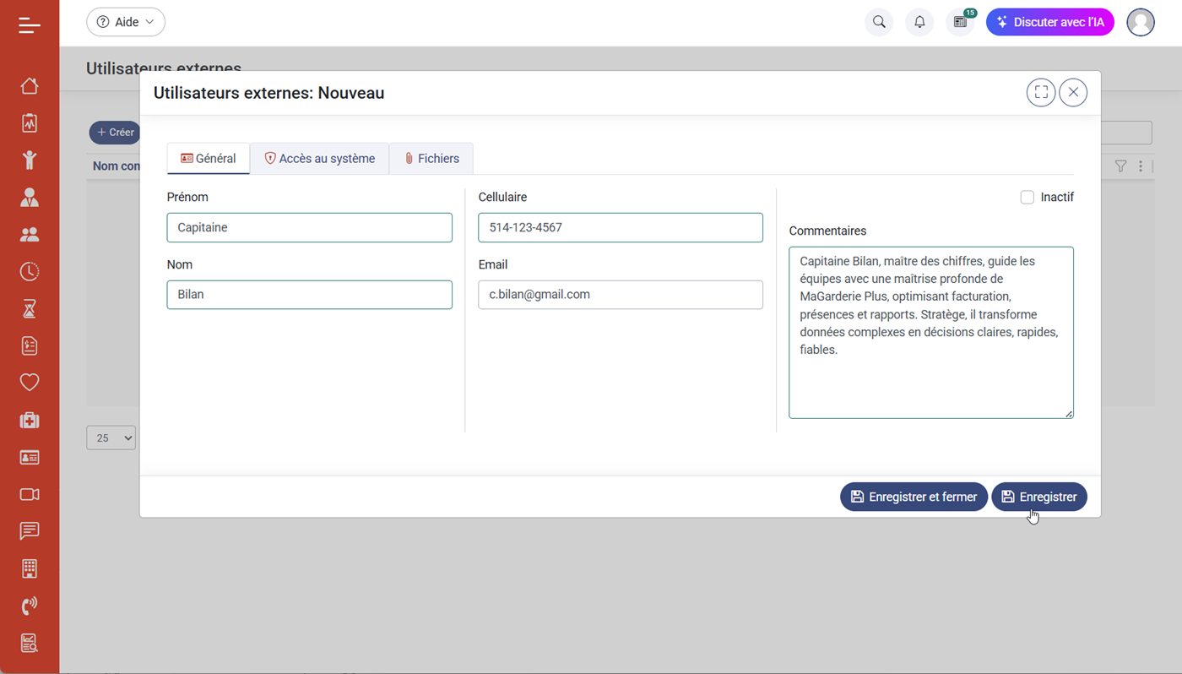Screen dimensions: 1182x674
Task: Open the video camera icon in sidebar
Action: pyautogui.click(x=30, y=494)
